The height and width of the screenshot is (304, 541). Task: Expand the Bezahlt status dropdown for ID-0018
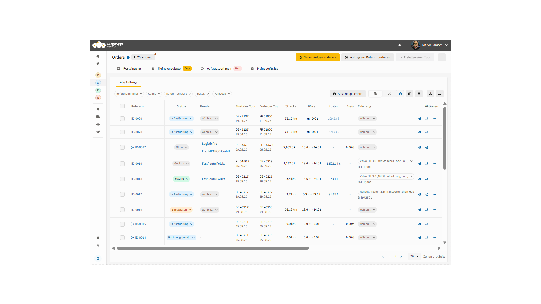[x=181, y=179]
